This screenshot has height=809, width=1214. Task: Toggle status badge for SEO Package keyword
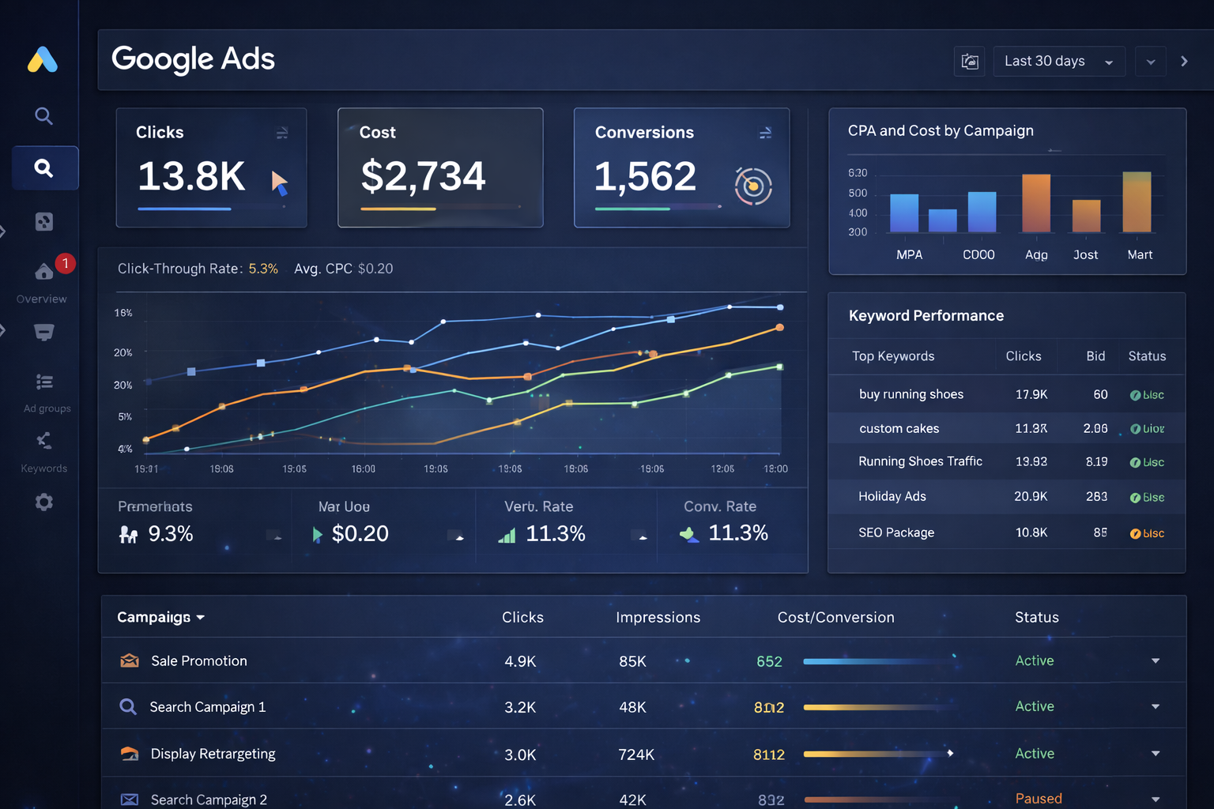click(1147, 533)
